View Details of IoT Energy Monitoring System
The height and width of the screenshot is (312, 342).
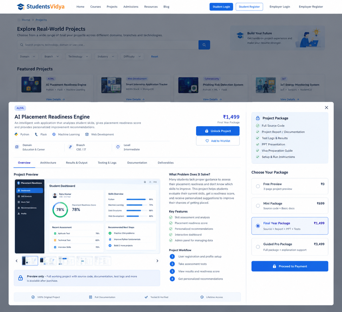pos(290,99)
